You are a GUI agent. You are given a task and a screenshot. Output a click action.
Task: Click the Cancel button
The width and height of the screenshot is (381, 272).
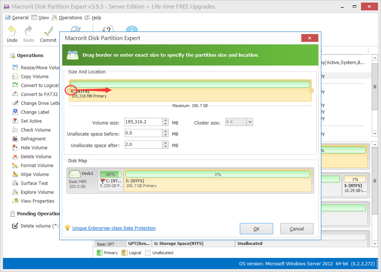click(297, 229)
